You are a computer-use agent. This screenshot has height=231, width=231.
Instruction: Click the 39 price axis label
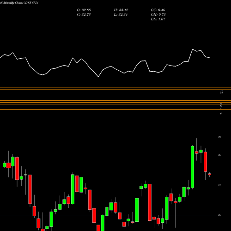tap(219, 137)
